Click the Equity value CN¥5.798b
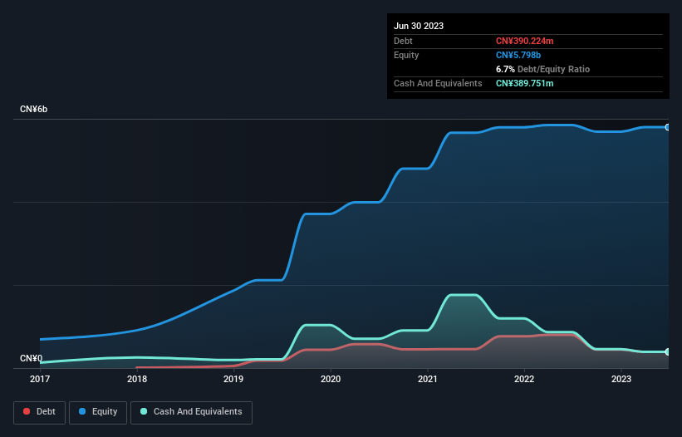Image resolution: width=682 pixels, height=437 pixels. tap(518, 55)
